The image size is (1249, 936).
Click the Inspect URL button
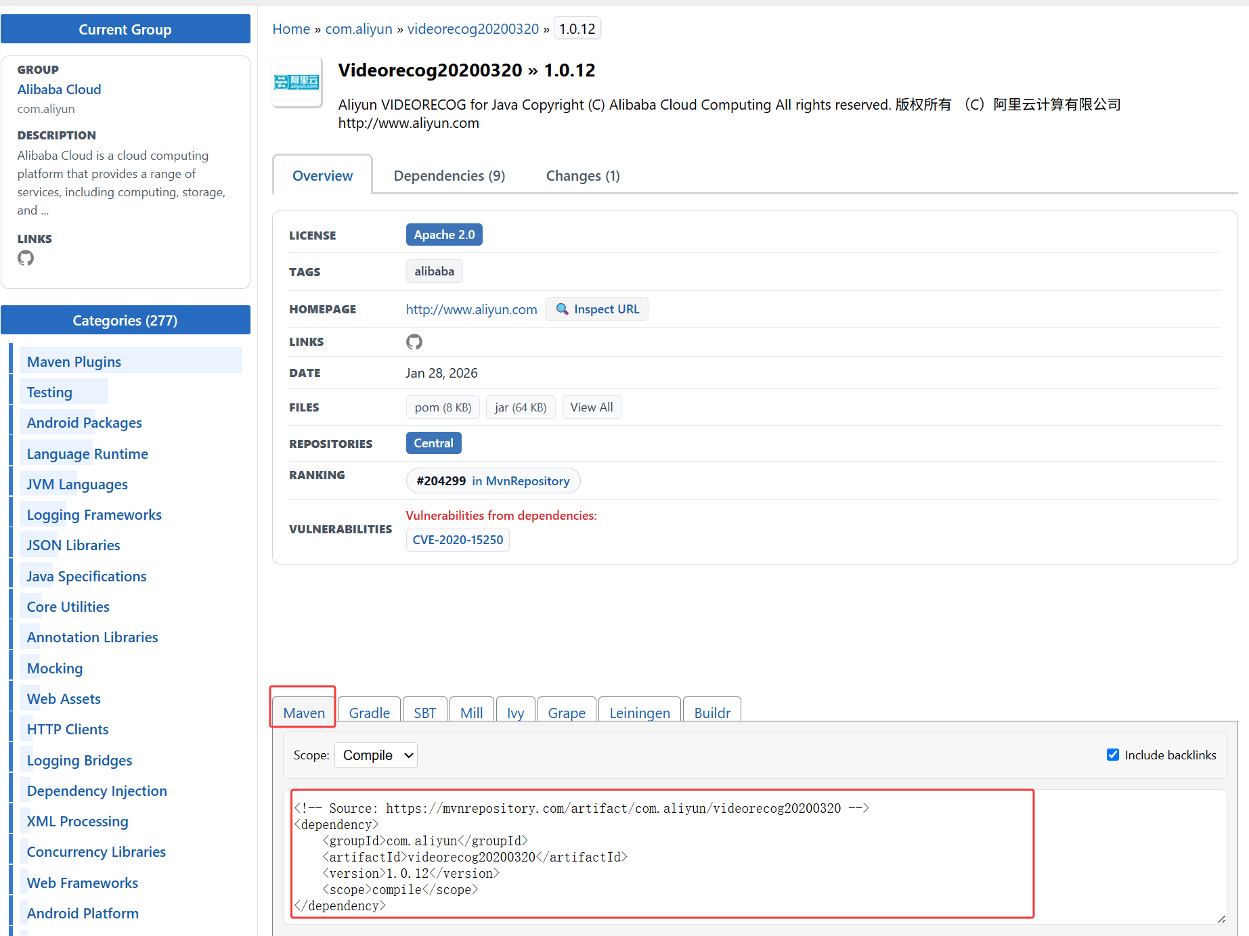point(597,309)
